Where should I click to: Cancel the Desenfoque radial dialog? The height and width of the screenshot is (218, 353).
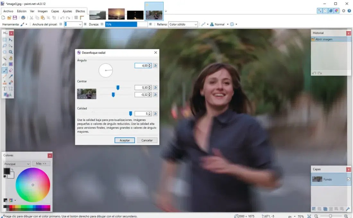tap(147, 140)
